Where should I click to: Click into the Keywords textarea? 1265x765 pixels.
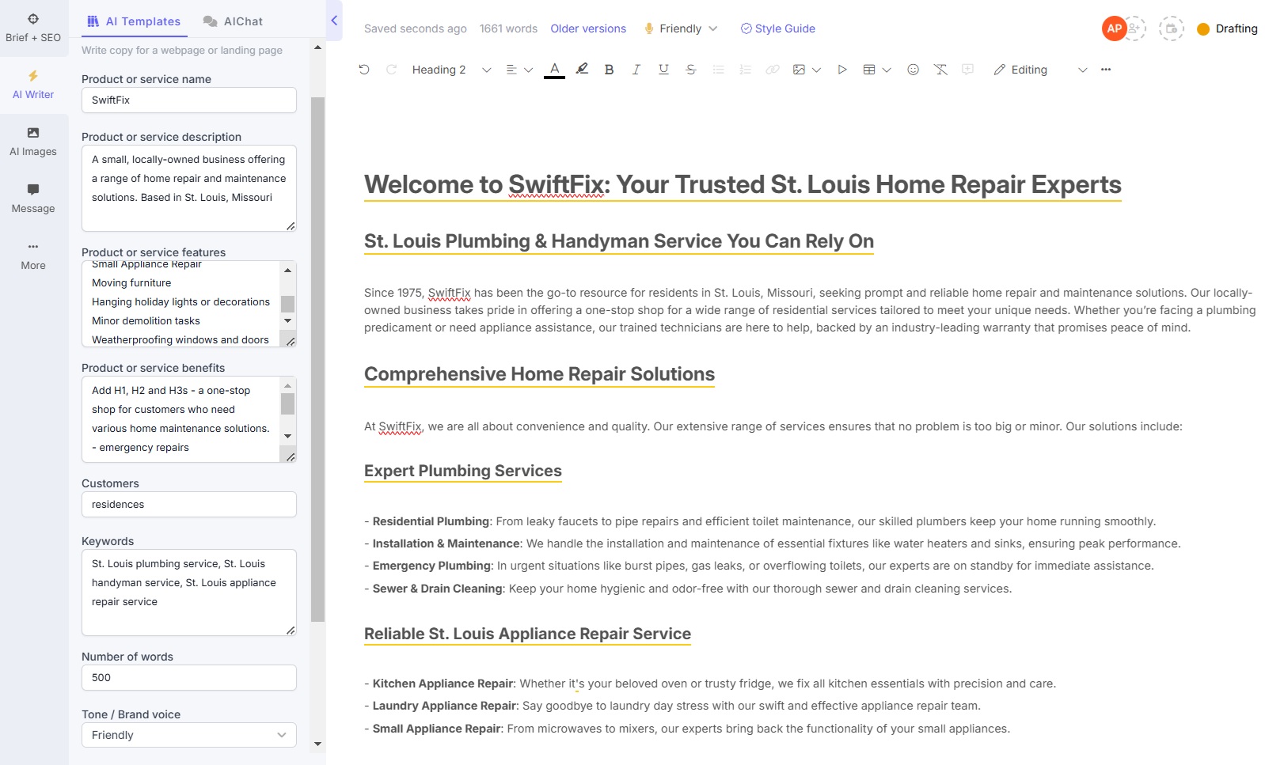(x=189, y=593)
